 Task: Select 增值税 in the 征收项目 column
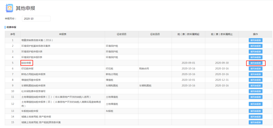(109, 80)
